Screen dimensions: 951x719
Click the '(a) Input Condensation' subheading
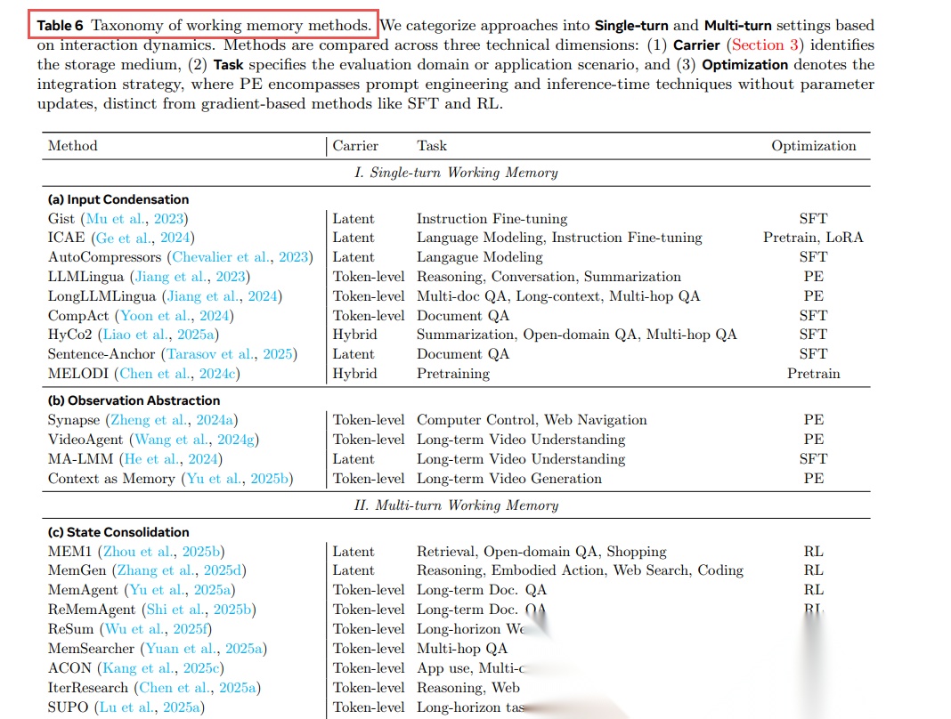[118, 199]
